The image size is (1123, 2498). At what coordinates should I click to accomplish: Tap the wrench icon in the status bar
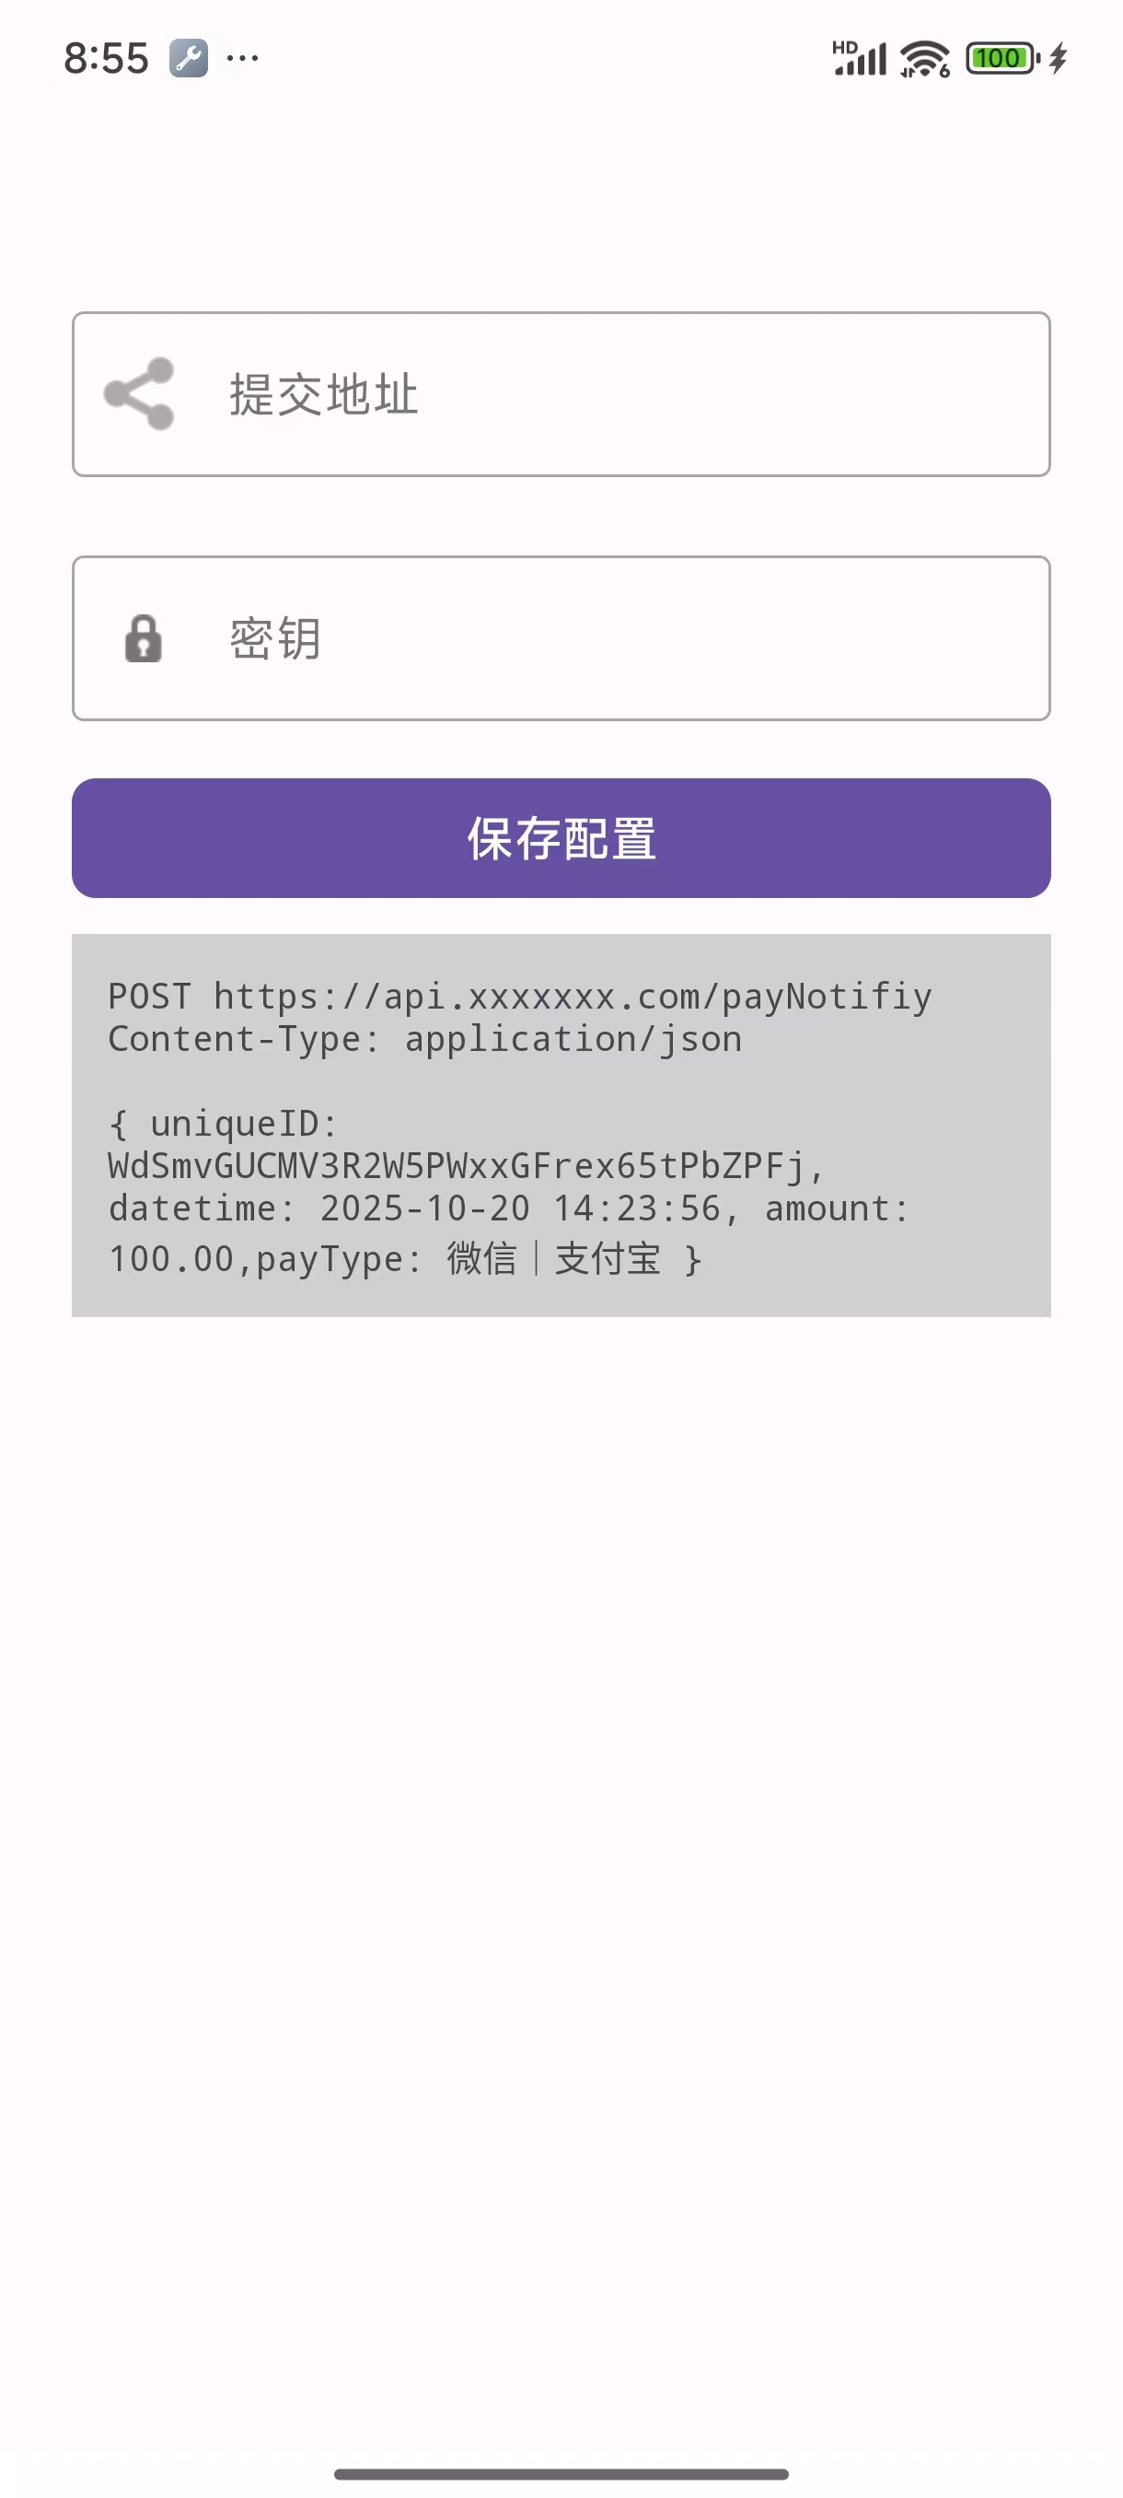coord(189,58)
